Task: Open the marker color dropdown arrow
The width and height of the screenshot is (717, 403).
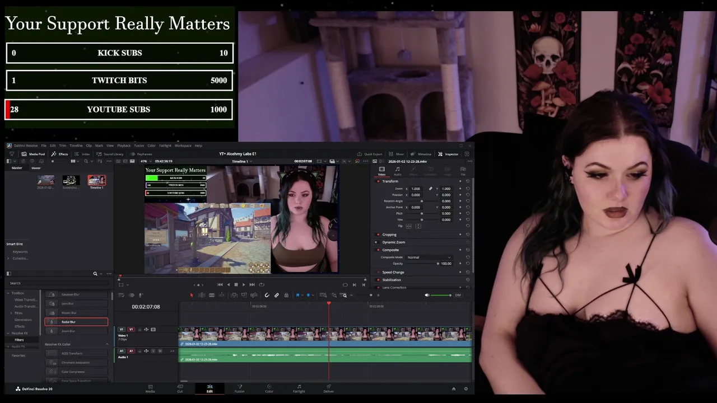Action: (x=313, y=295)
